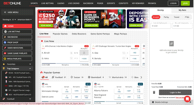Screen dimensions: 194x105
Task: Go to Prop Shop in sidebar
Action: pos(17,42)
